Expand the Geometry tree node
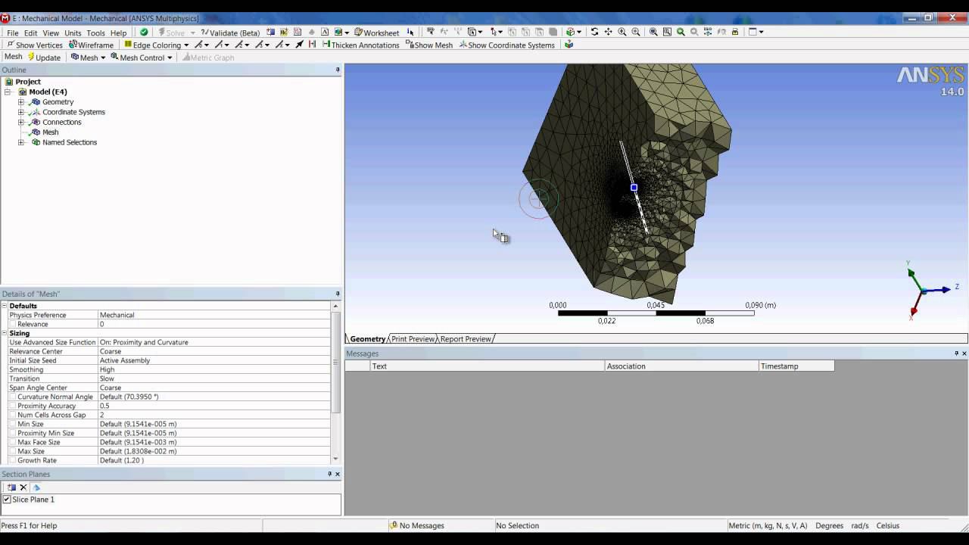This screenshot has width=969, height=545. click(x=21, y=101)
